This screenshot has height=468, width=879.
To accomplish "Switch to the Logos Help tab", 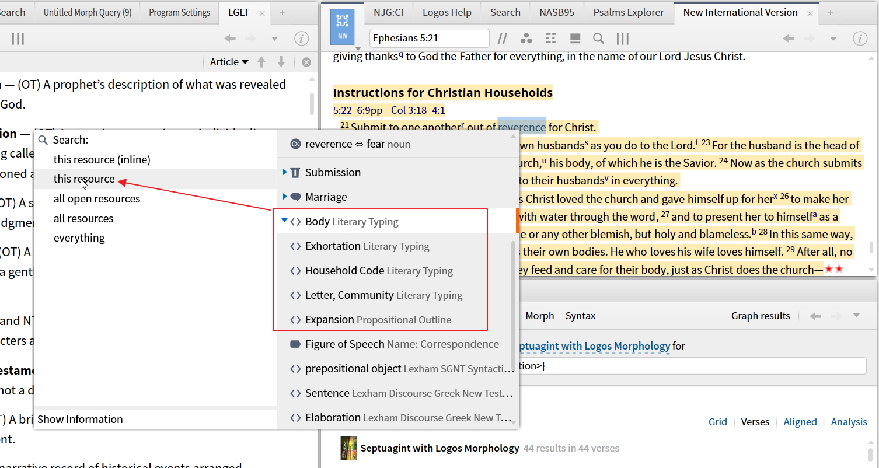I will (447, 12).
